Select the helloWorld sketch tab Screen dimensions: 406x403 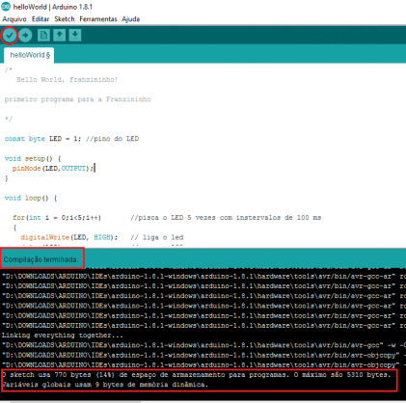click(29, 55)
